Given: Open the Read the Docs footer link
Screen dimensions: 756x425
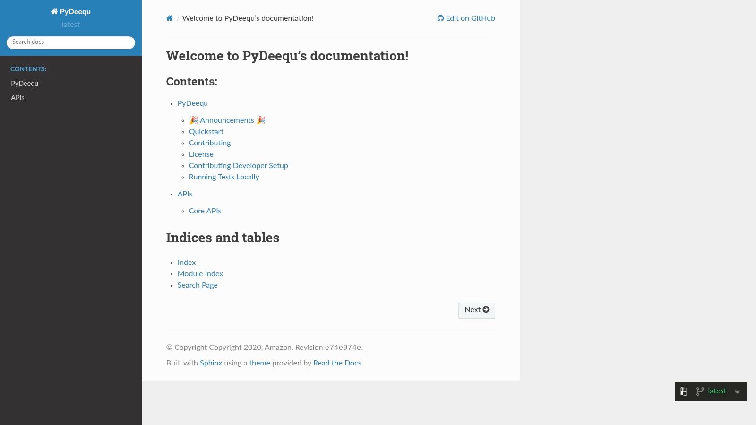Looking at the screenshot, I should [337, 363].
